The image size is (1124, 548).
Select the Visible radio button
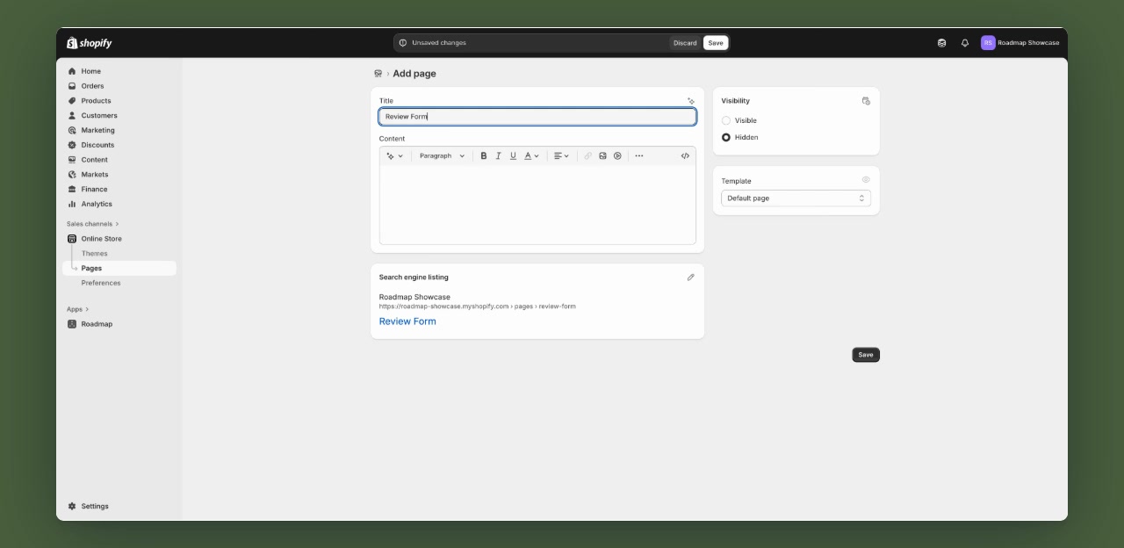point(726,120)
